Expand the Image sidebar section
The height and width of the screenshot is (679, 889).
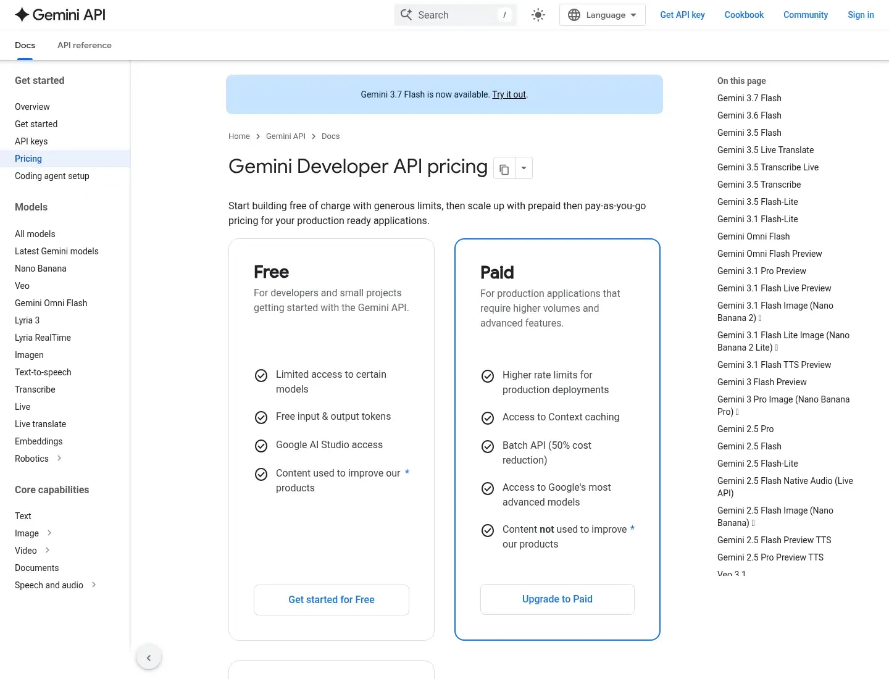[49, 533]
